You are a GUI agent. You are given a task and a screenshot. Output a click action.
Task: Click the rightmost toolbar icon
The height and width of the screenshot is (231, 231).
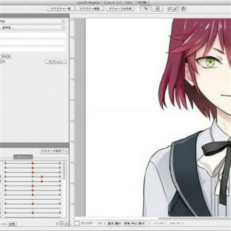tap(183, 9)
